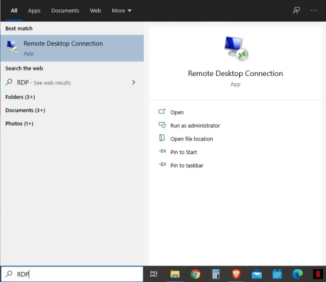The image size is (326, 282).
Task: Switch to the Web search tab
Action: pos(95,10)
